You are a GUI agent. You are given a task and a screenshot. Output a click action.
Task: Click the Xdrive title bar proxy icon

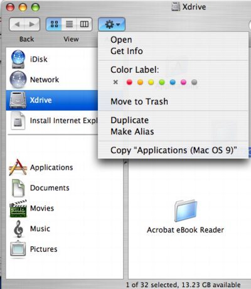coord(176,7)
